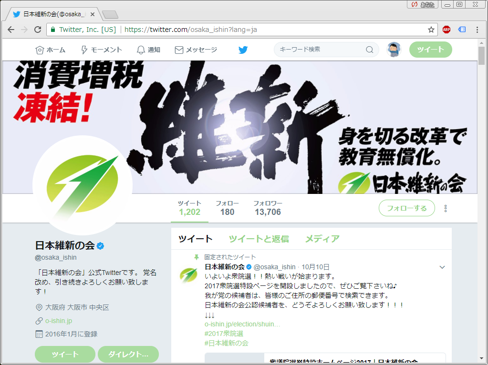Open hashtag #日本維新の会

coord(226,343)
